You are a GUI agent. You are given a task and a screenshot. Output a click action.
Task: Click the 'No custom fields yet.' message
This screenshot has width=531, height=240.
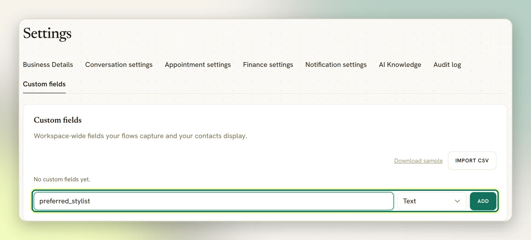tap(62, 179)
